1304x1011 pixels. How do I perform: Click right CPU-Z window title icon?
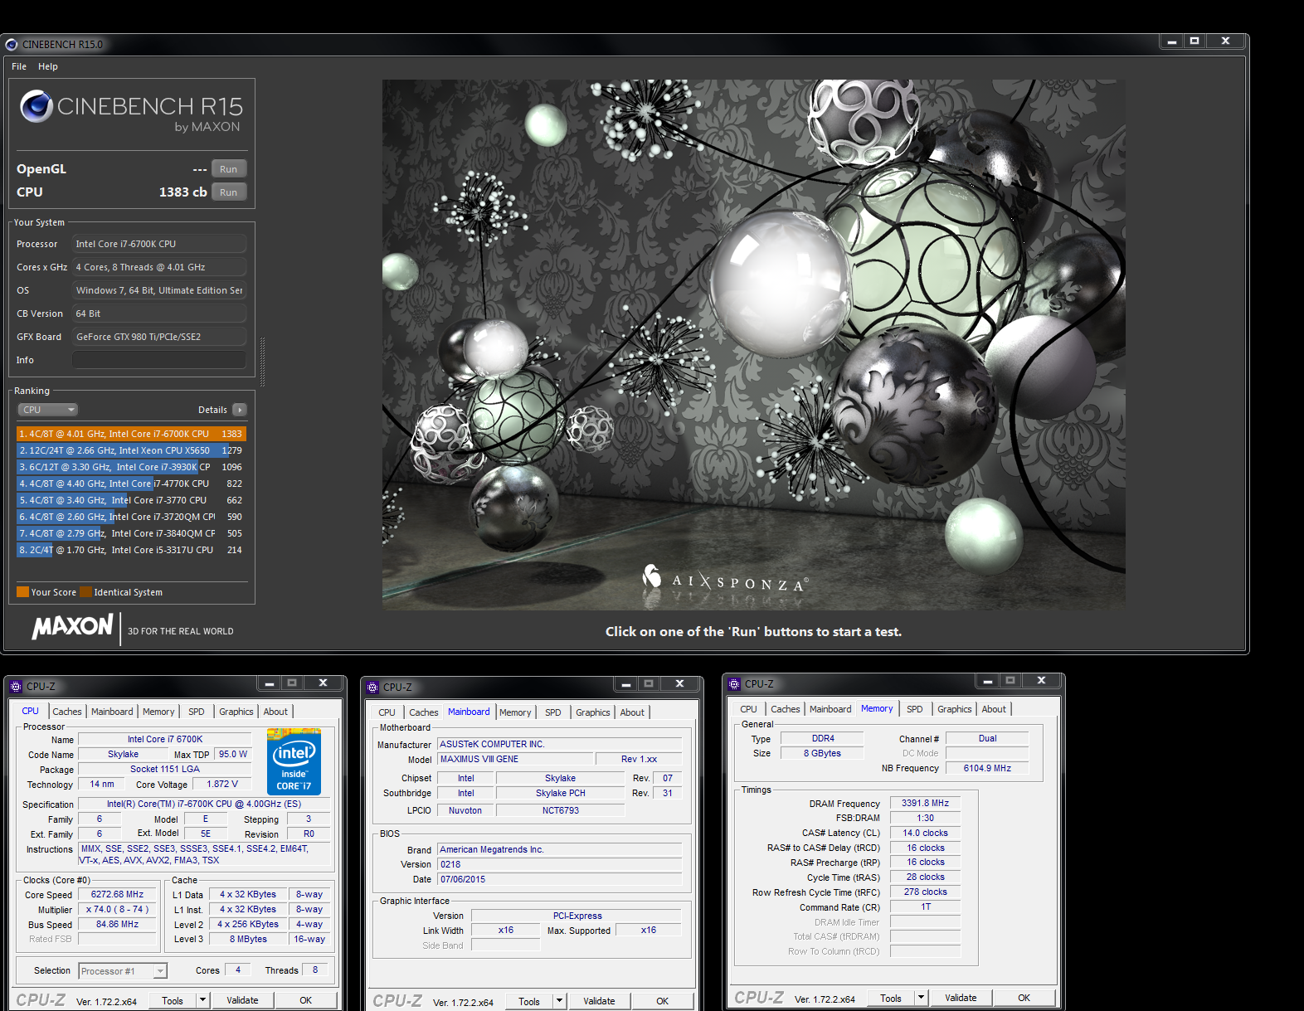pos(734,684)
